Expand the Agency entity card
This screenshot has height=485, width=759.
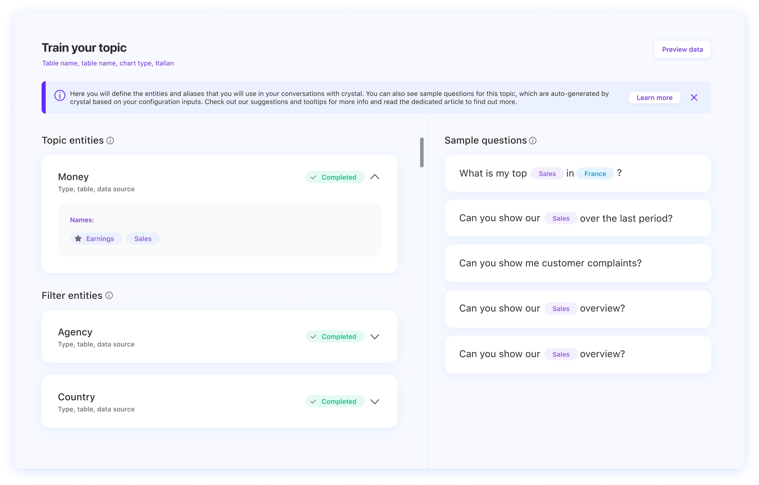[x=375, y=336]
